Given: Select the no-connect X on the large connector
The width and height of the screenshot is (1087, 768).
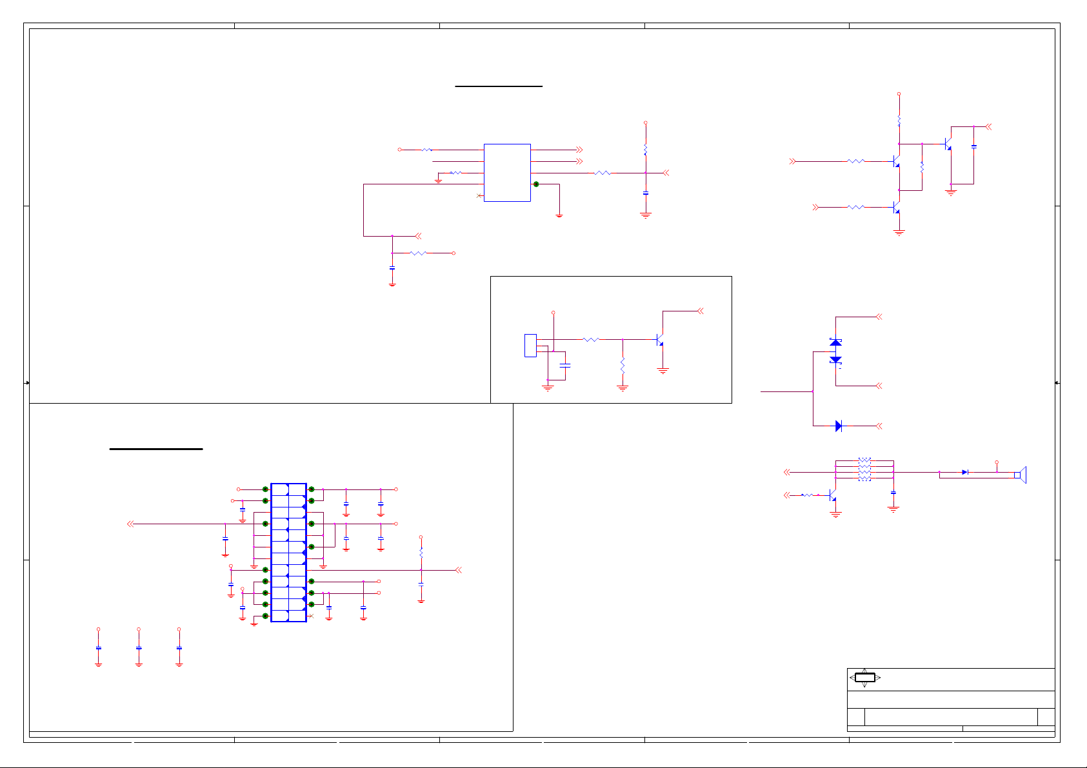Looking at the screenshot, I should (312, 616).
